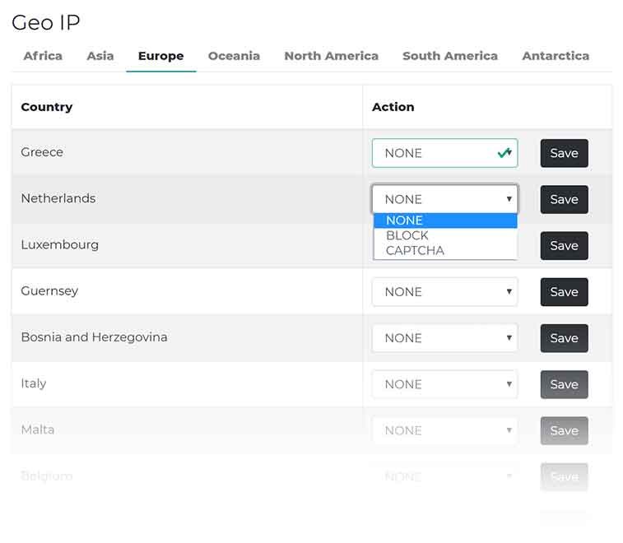Image resolution: width=623 pixels, height=543 pixels.
Task: Choose NONE in the open dropdown list
Action: [x=445, y=220]
